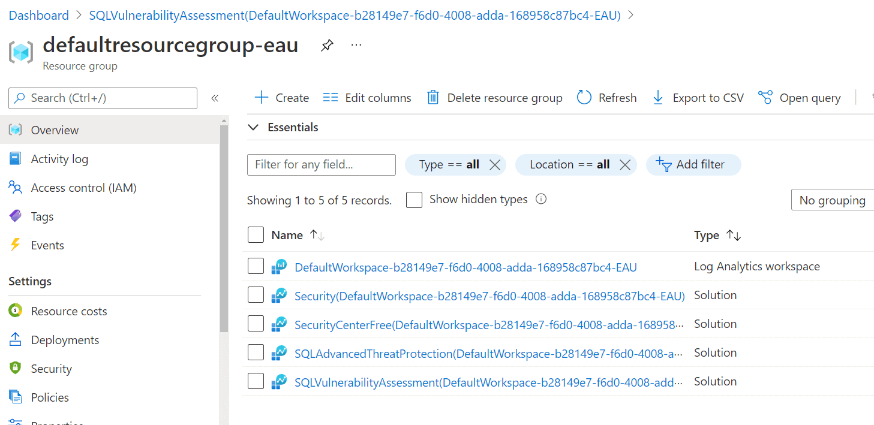The image size is (874, 425).
Task: Collapse the left navigation menu
Action: tap(215, 98)
